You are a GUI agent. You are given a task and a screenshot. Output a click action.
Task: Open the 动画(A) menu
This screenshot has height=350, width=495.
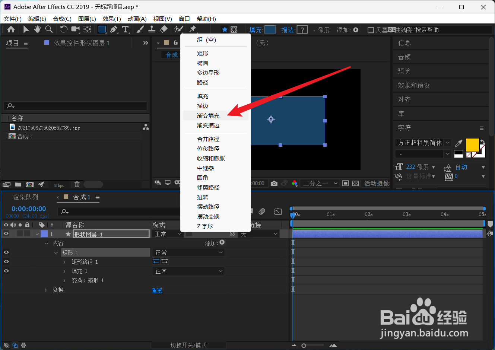137,19
